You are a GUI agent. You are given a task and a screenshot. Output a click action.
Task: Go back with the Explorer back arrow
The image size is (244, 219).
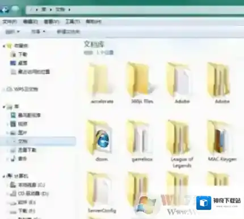tap(4, 9)
